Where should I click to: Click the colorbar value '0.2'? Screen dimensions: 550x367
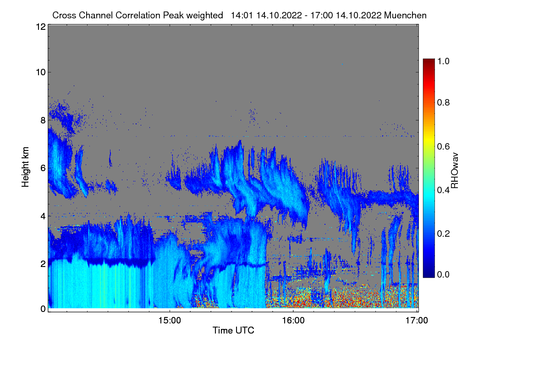(444, 234)
